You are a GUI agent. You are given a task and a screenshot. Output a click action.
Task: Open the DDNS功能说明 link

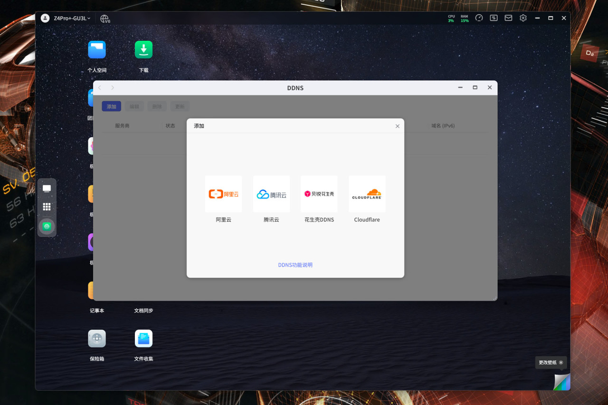(295, 265)
